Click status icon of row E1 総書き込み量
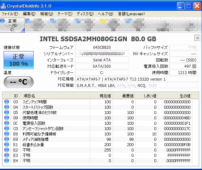202x170 pixels. tap(7, 144)
